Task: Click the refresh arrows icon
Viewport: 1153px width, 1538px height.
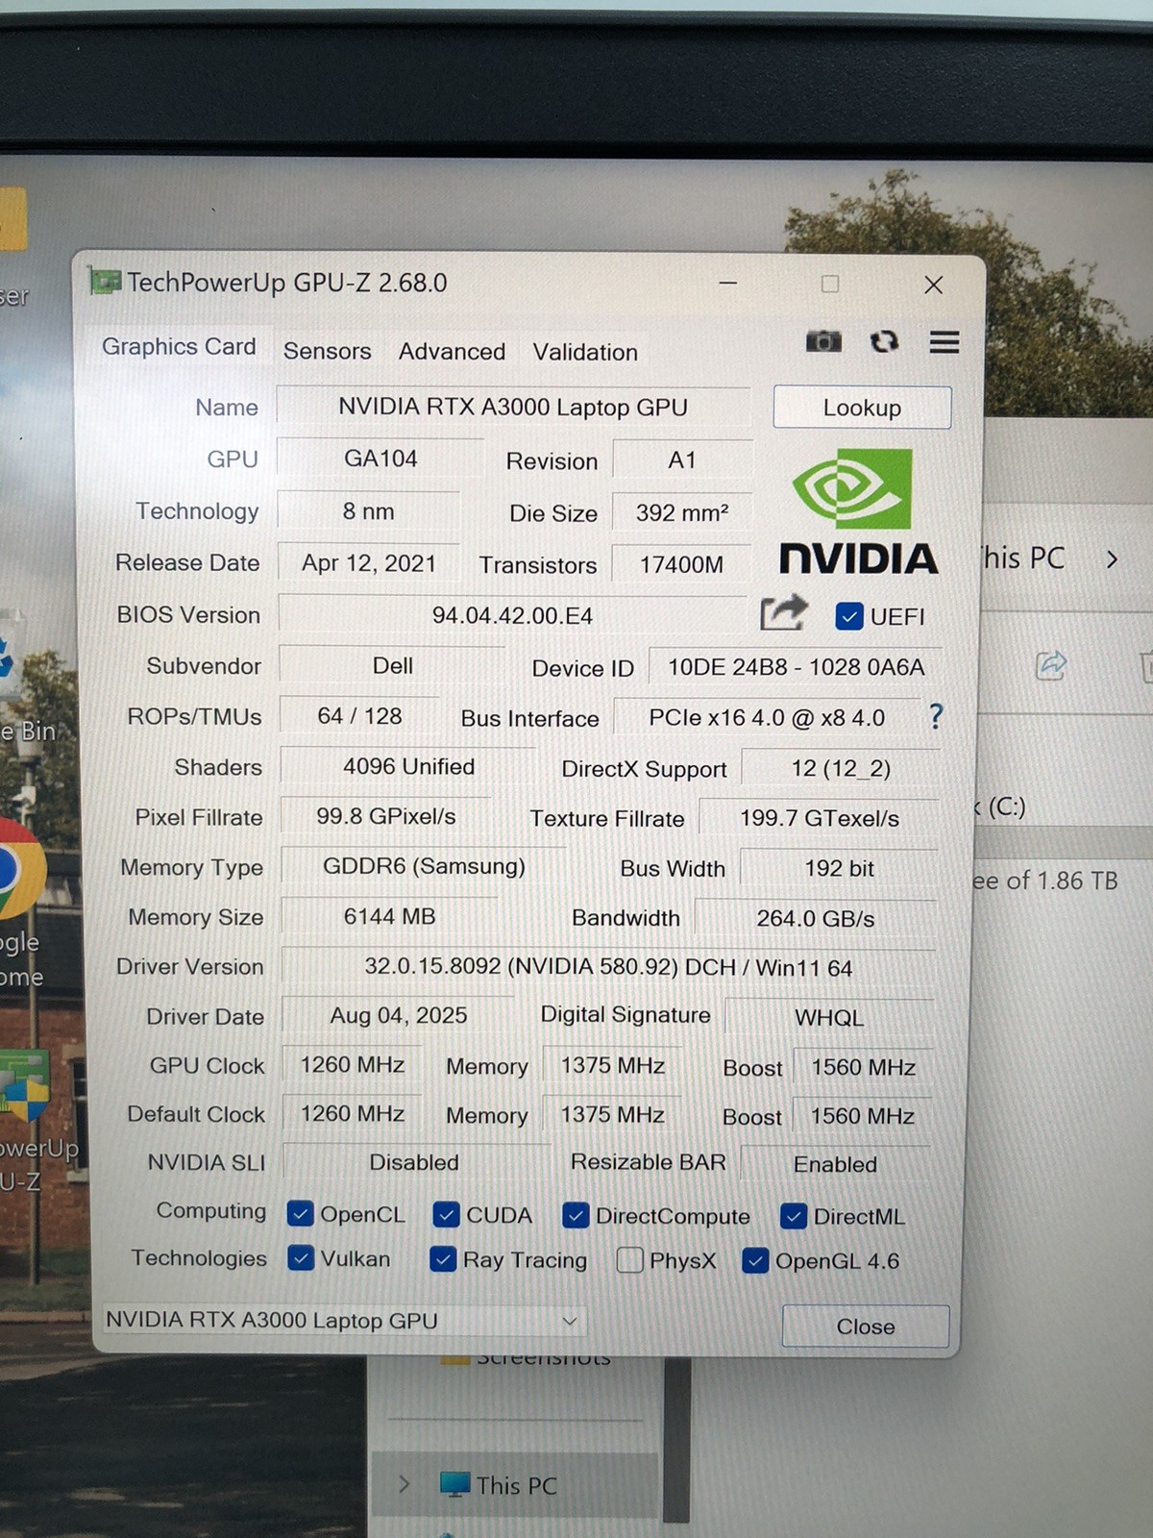Action: (884, 341)
